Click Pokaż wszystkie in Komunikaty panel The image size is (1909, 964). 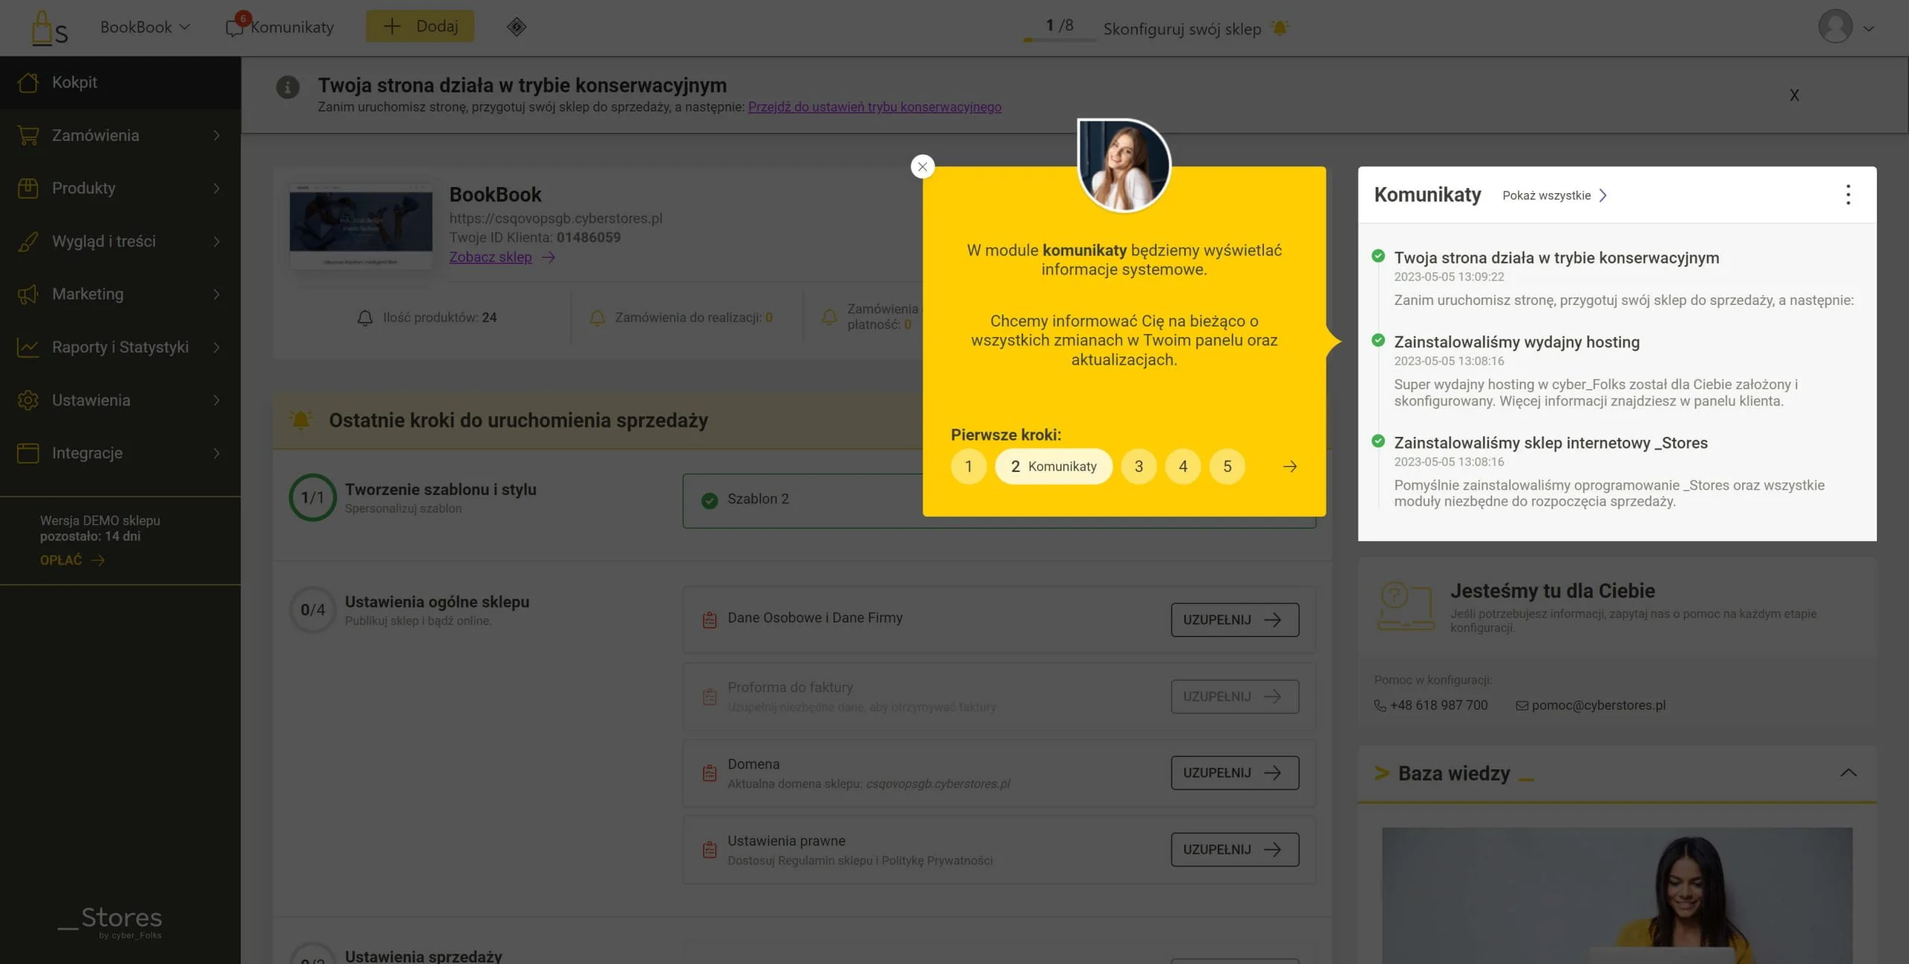[x=1554, y=195]
